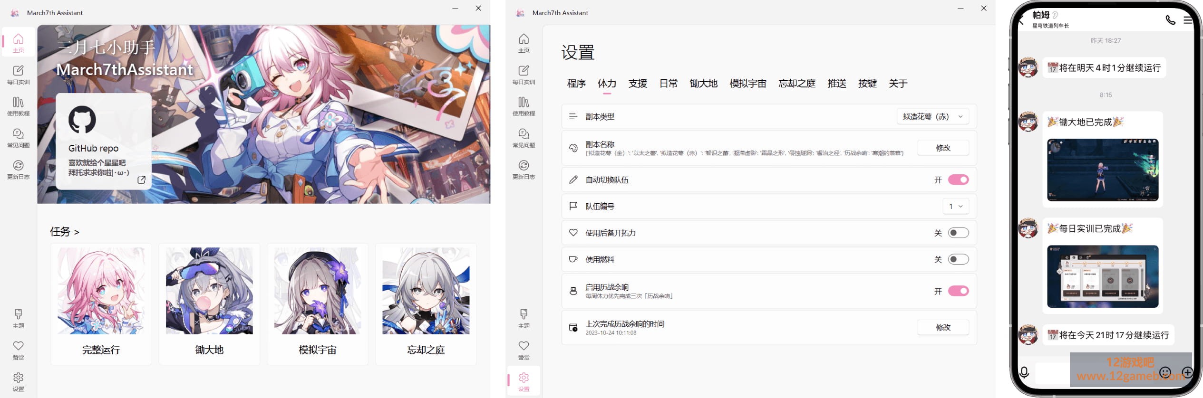
Task: Start the 完整运行 task card
Action: point(101,304)
